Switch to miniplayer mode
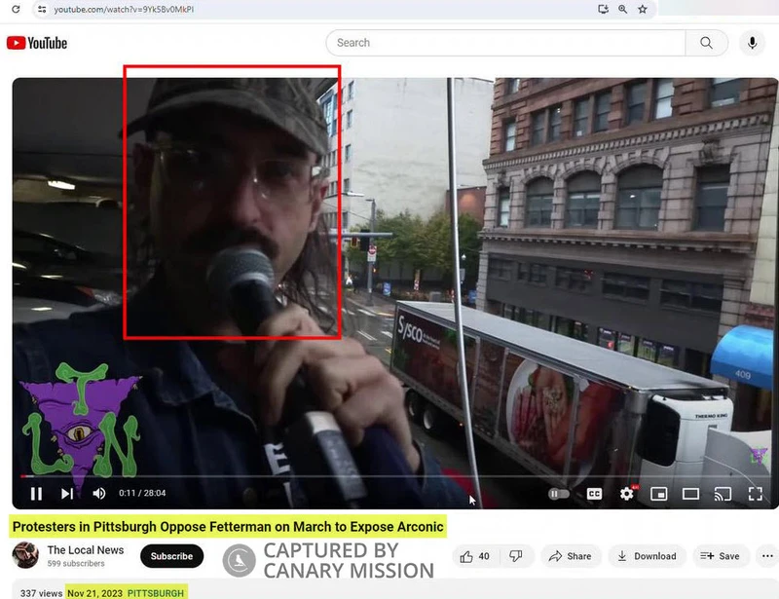The image size is (779, 599). (x=659, y=494)
